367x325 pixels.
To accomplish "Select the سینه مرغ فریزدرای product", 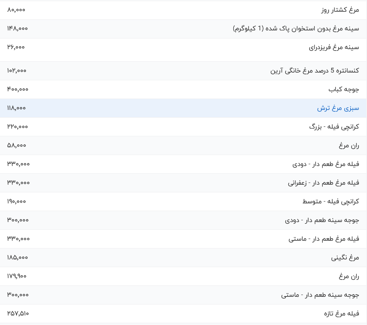I will click(x=334, y=47).
